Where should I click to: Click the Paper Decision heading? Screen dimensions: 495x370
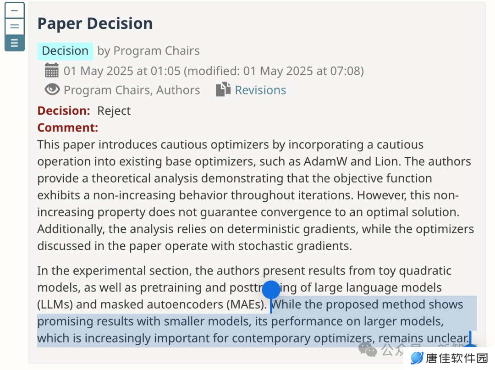coord(95,24)
